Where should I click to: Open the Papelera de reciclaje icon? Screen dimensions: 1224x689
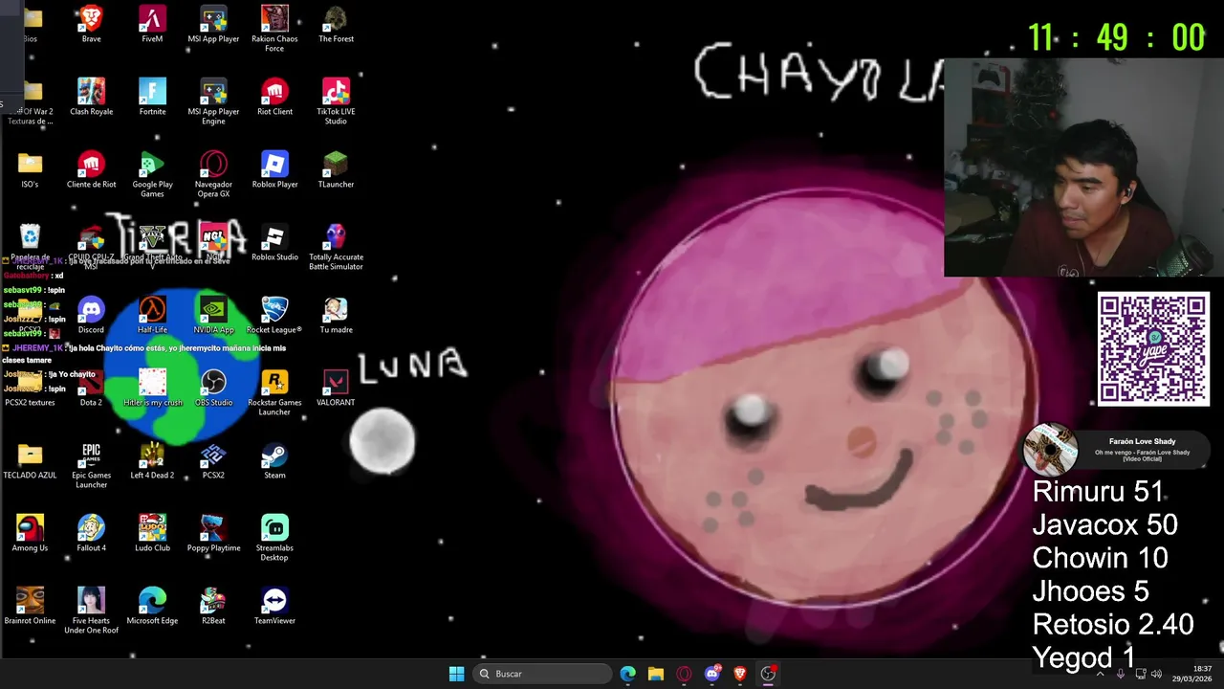(x=30, y=247)
